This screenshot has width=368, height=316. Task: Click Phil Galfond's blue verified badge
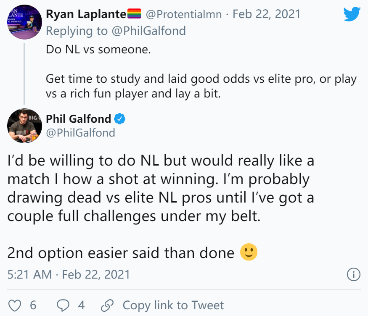point(120,119)
